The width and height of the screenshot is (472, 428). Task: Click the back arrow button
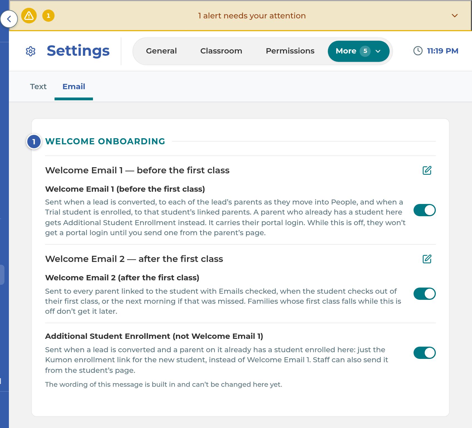tap(9, 19)
